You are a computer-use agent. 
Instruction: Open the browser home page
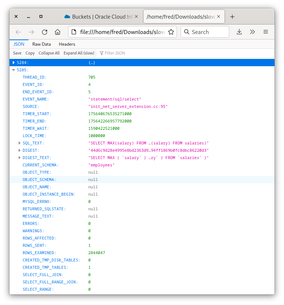(x=57, y=32)
